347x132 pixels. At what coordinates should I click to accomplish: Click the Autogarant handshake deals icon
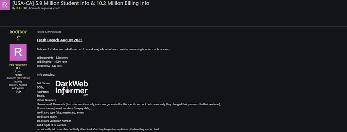(19, 92)
